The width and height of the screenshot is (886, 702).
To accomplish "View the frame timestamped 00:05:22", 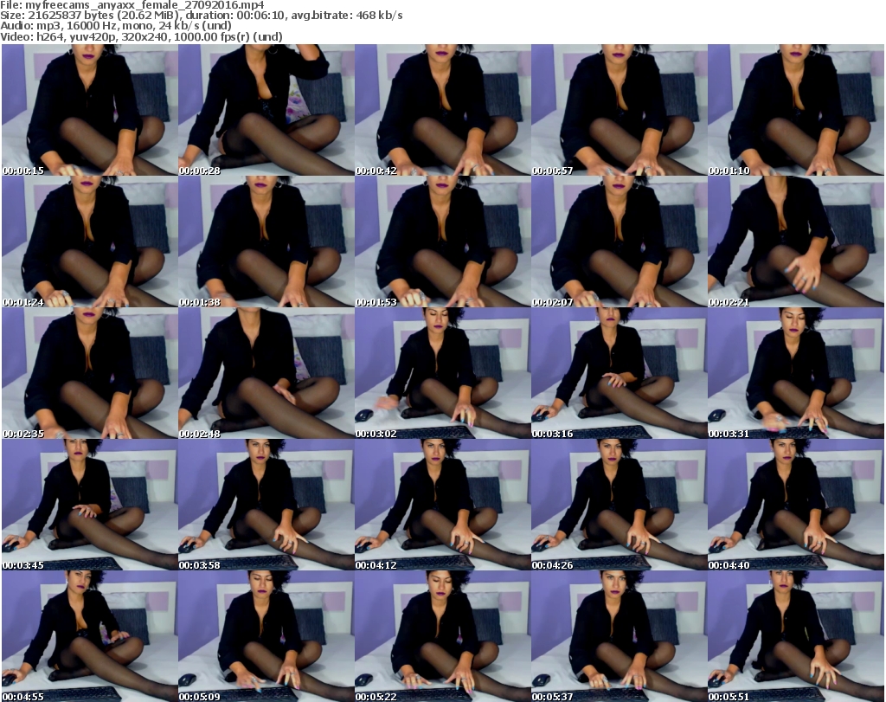I will [x=442, y=636].
